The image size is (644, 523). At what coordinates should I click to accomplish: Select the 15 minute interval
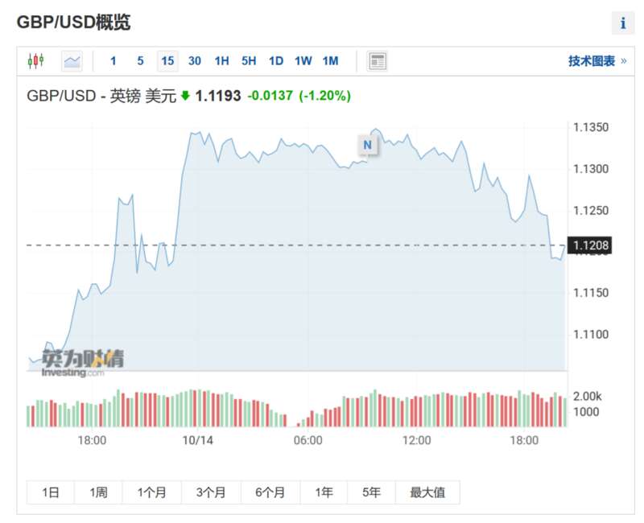coord(167,61)
